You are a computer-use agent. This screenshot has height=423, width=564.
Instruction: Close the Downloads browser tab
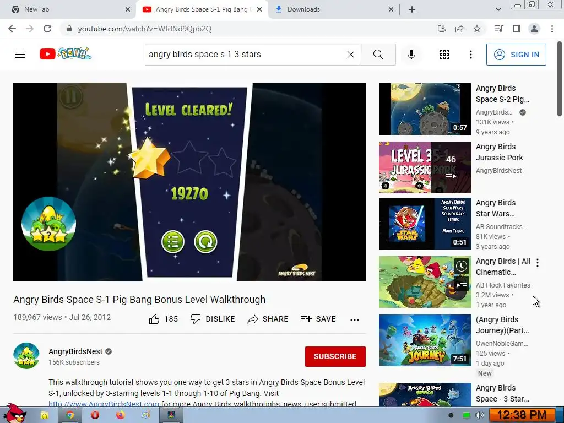[x=391, y=10]
